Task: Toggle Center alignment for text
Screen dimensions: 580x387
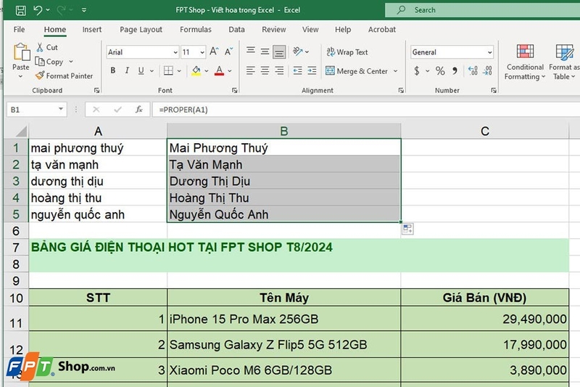Action: (265, 70)
